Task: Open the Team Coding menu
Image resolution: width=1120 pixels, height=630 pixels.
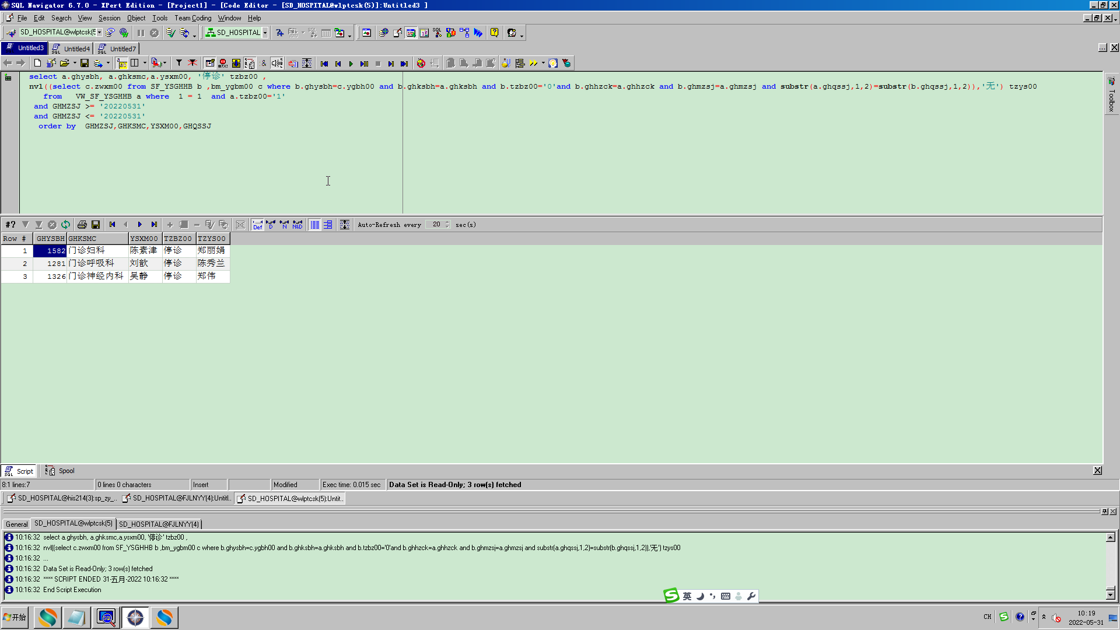Action: click(x=192, y=18)
